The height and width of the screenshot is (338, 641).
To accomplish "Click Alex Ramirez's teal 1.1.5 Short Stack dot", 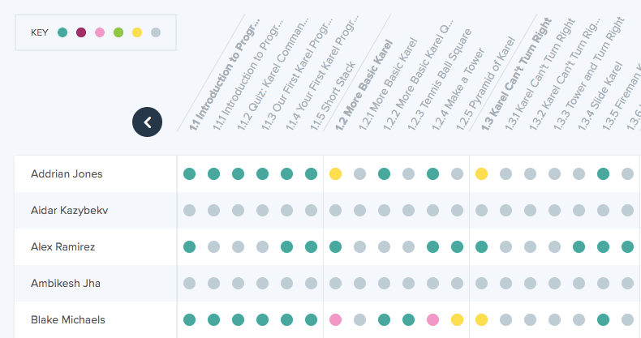I will pyautogui.click(x=311, y=246).
